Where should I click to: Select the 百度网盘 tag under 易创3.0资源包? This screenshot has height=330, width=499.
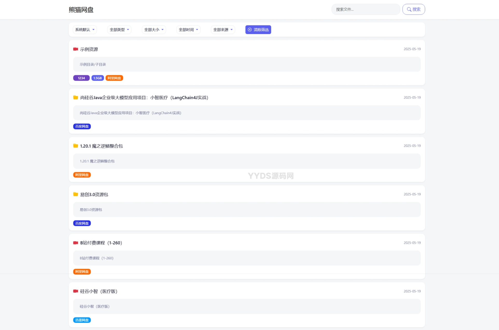coord(82,223)
